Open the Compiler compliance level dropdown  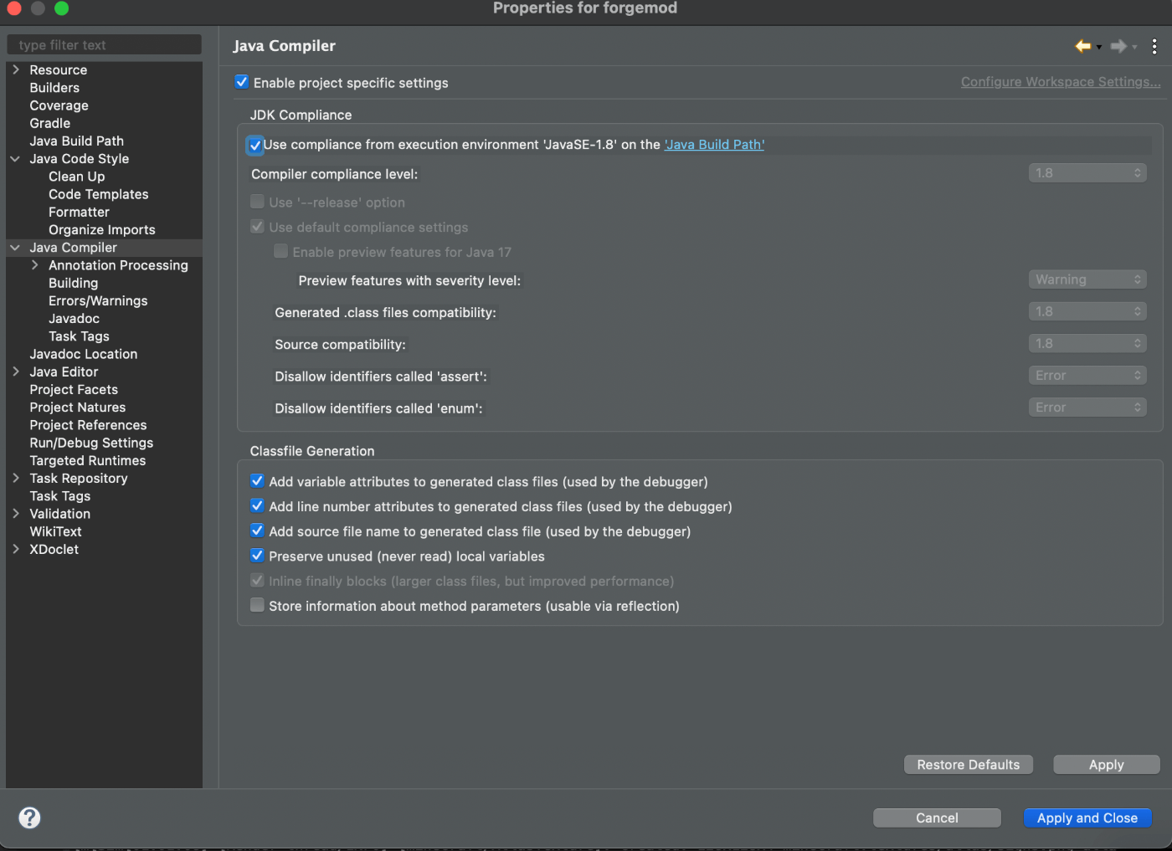(x=1087, y=172)
